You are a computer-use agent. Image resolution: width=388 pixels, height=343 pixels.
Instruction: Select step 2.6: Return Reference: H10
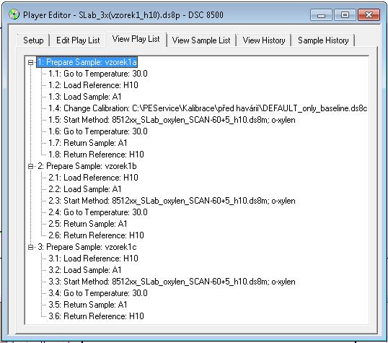tap(96, 235)
